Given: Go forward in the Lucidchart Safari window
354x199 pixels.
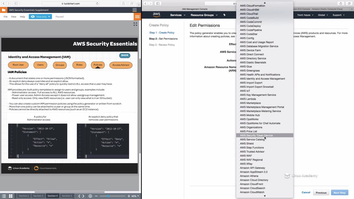Looking at the screenshot, I should coord(9,4).
